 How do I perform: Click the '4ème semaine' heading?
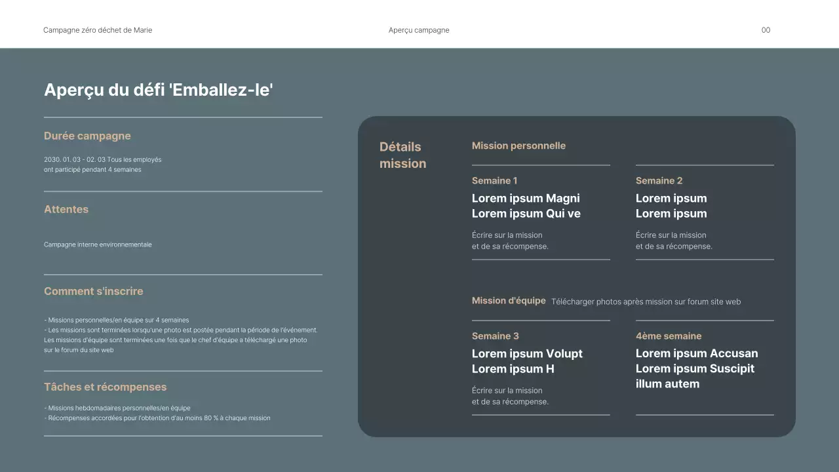point(668,336)
